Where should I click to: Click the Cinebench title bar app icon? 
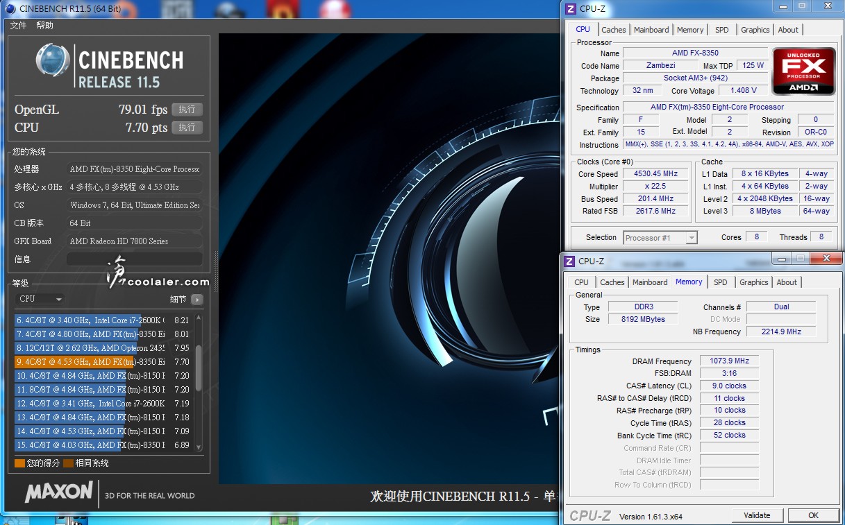(x=11, y=8)
